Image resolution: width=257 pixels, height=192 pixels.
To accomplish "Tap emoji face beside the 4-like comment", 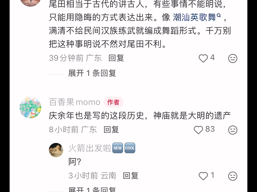I will [233, 58].
